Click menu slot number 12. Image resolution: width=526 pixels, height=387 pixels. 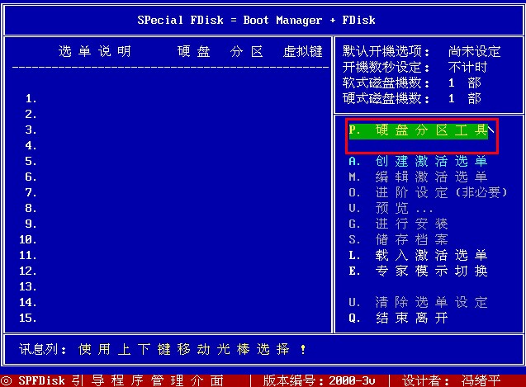pos(28,271)
